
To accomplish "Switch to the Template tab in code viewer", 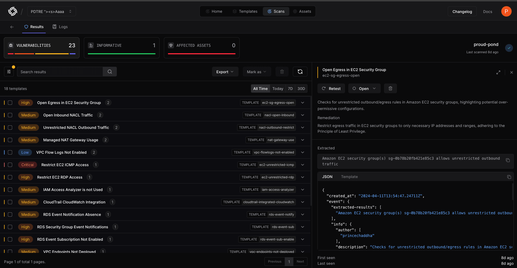I will point(349,177).
